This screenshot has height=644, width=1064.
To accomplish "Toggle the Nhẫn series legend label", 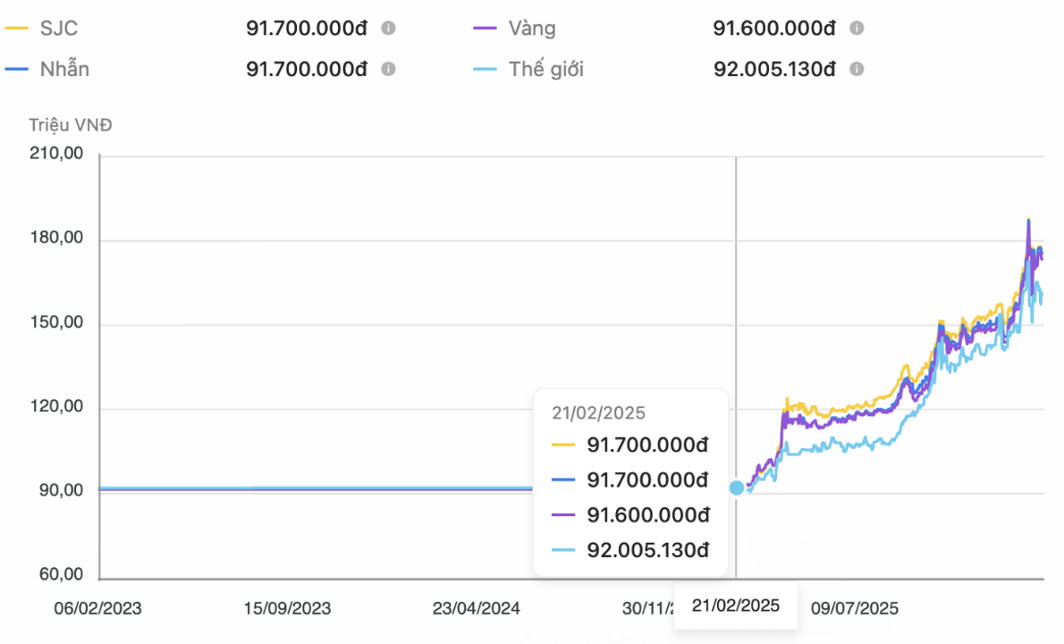I will 64,69.
